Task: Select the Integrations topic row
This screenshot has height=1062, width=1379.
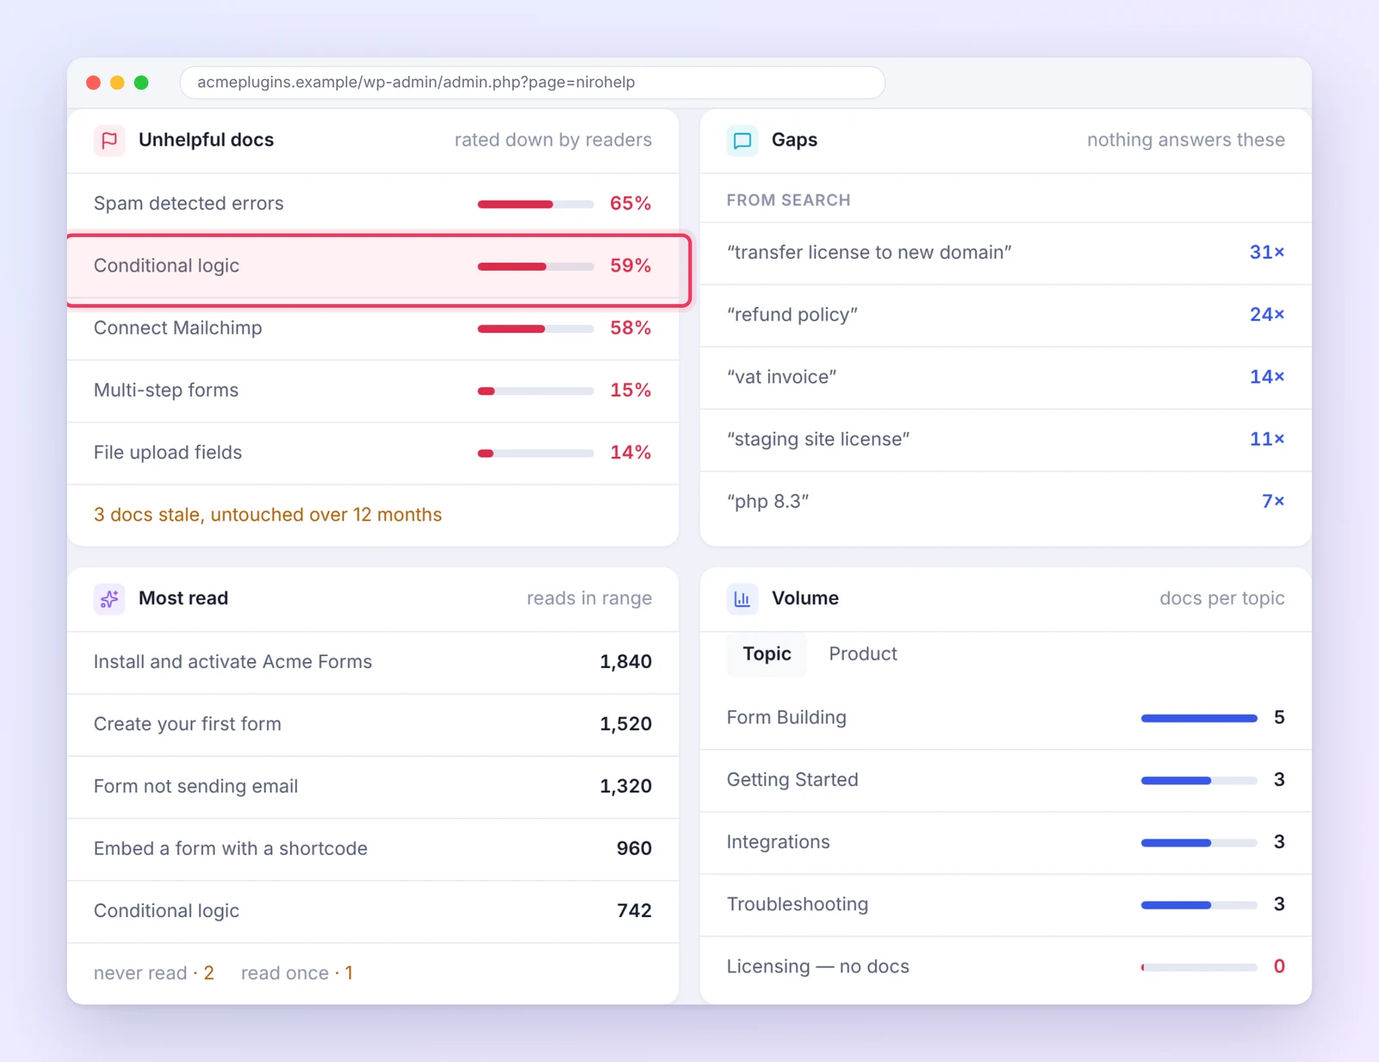Action: (x=1006, y=843)
